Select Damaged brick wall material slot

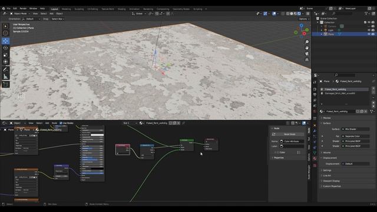pos(344,93)
